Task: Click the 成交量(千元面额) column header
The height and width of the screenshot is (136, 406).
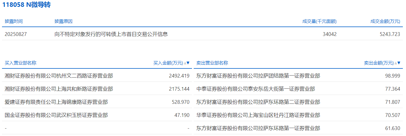Action: pyautogui.click(x=319, y=21)
